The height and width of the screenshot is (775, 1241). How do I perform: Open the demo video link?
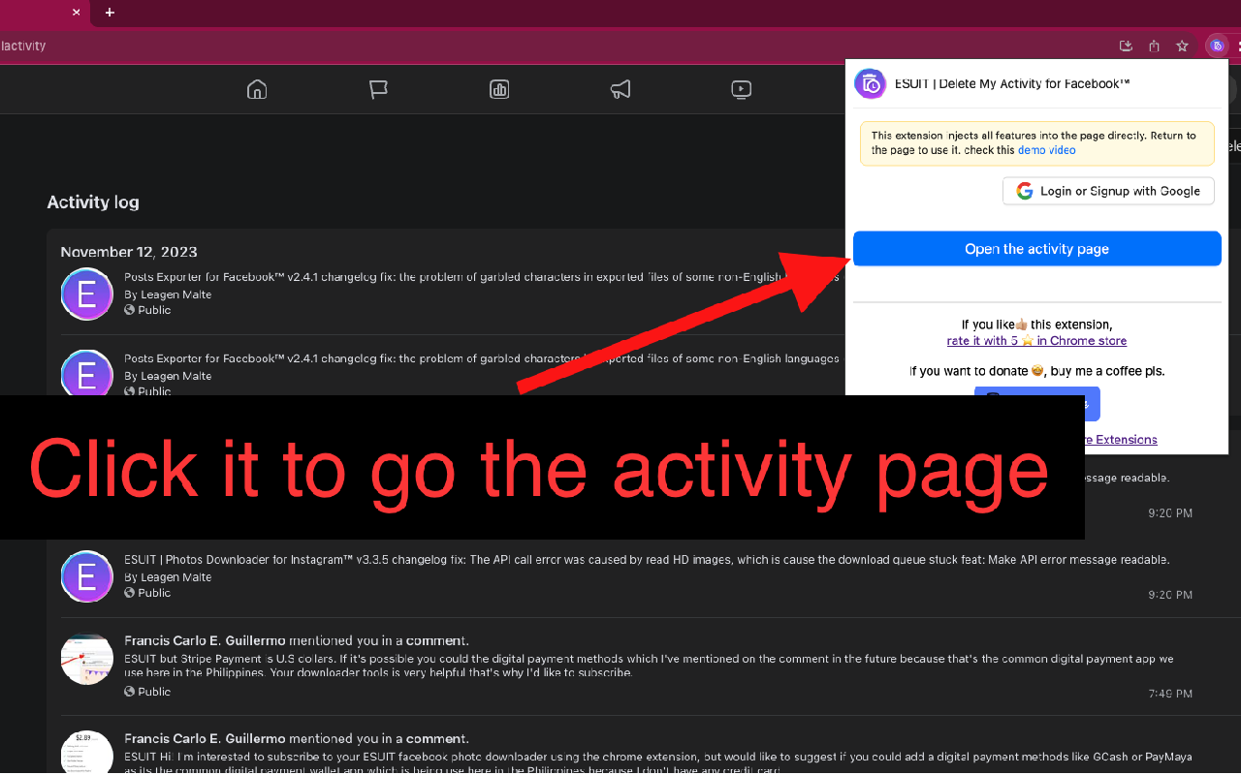(1046, 149)
